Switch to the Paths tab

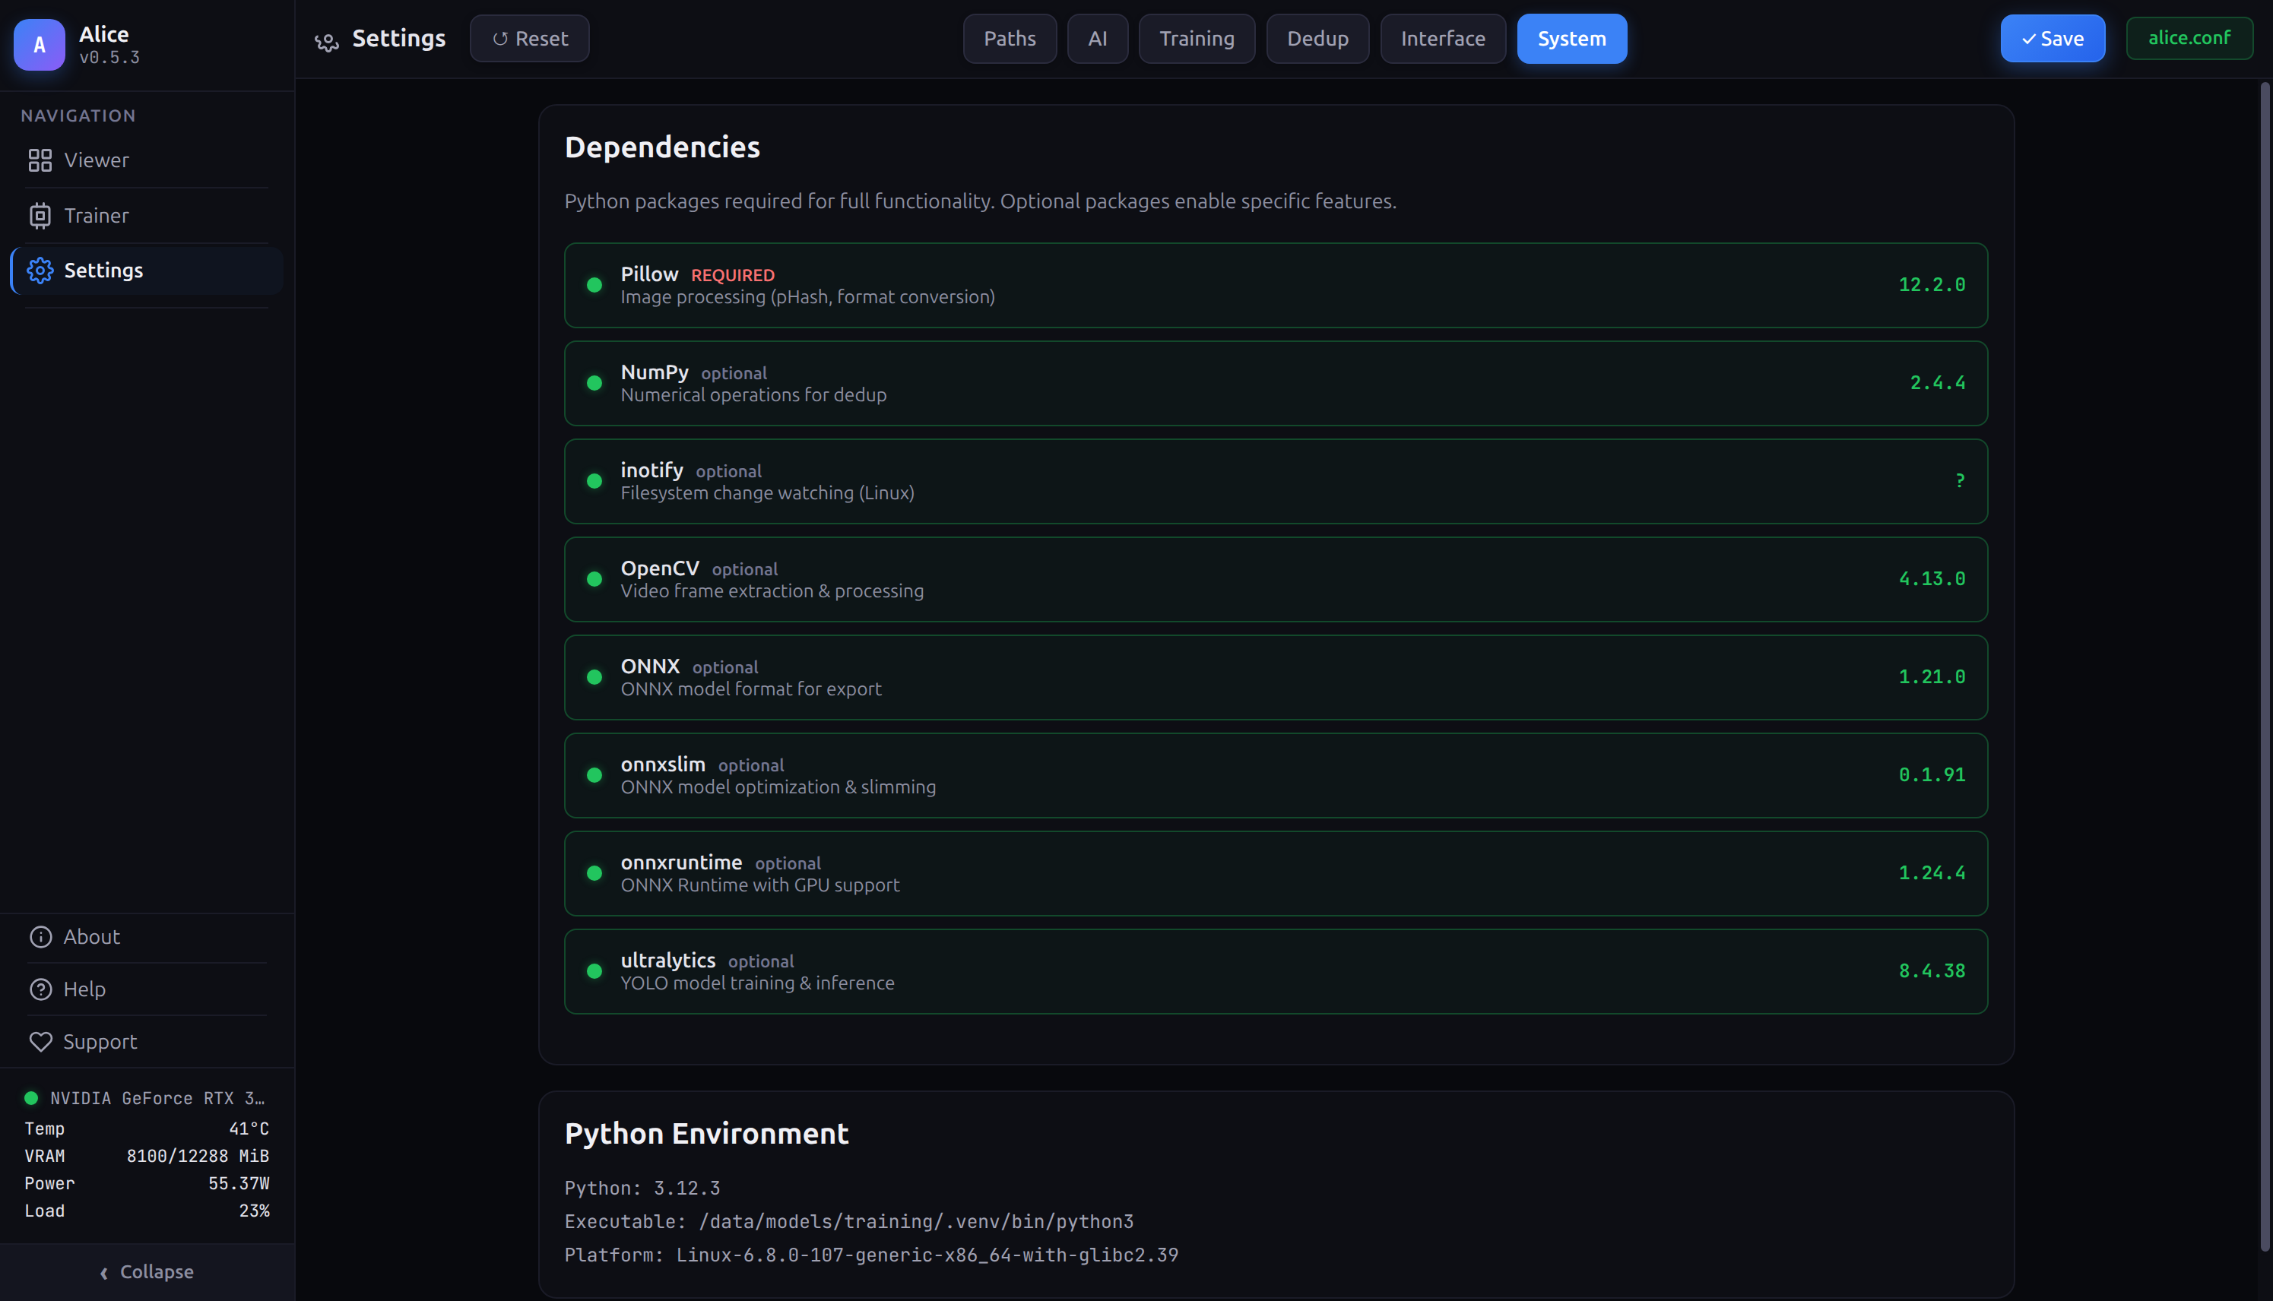point(1009,39)
